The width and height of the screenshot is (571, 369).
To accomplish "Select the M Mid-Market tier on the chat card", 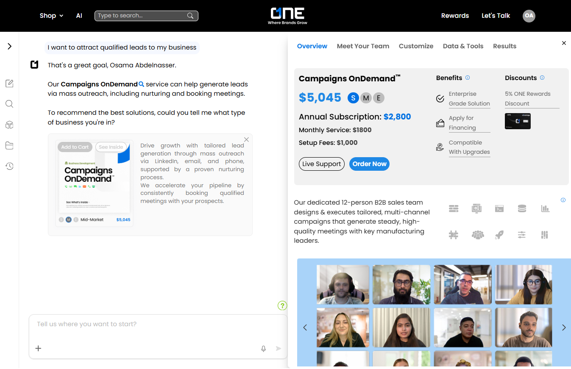I will tap(69, 219).
